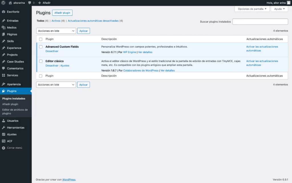Open Comentarios from the sidebar icon
The height and width of the screenshot is (183, 292).
click(x=3, y=68)
